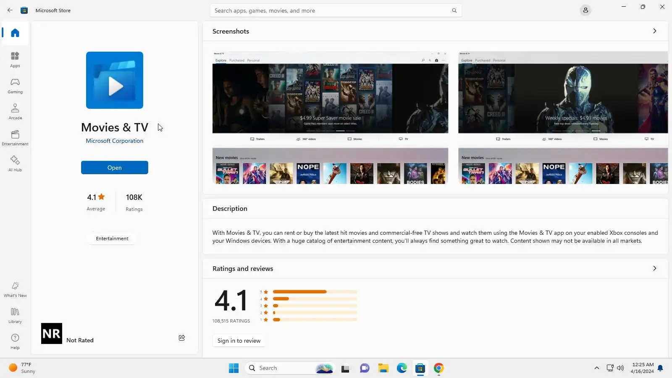This screenshot has width=672, height=378.
Task: Open the user account profile icon
Action: (x=585, y=10)
